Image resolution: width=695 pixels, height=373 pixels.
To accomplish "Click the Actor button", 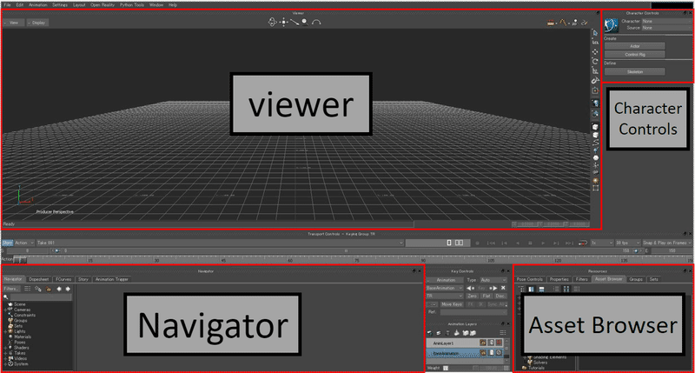I will 635,46.
